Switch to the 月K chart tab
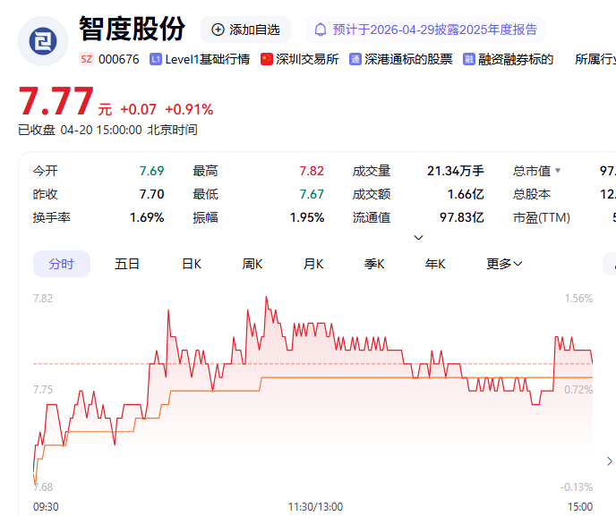The height and width of the screenshot is (516, 616). (313, 264)
